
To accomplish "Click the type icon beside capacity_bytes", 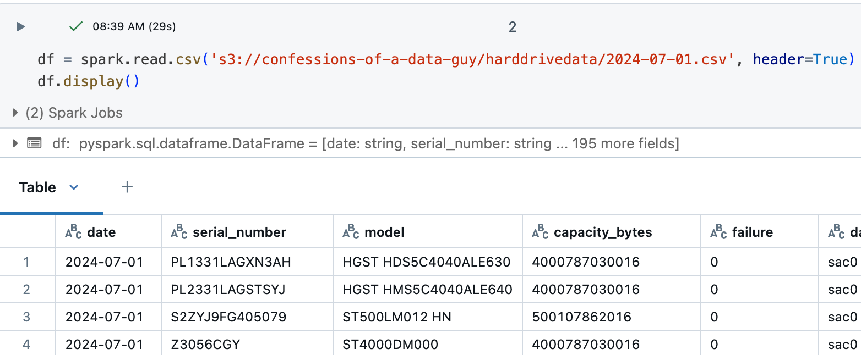I will (541, 232).
